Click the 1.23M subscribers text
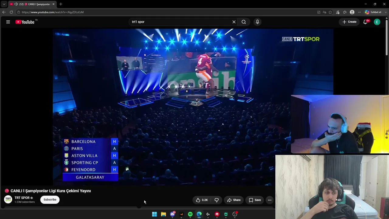The image size is (389, 219). [x=25, y=202]
